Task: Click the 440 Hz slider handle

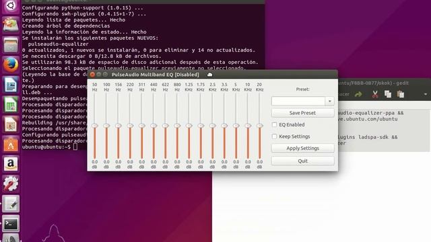Action: [154, 126]
